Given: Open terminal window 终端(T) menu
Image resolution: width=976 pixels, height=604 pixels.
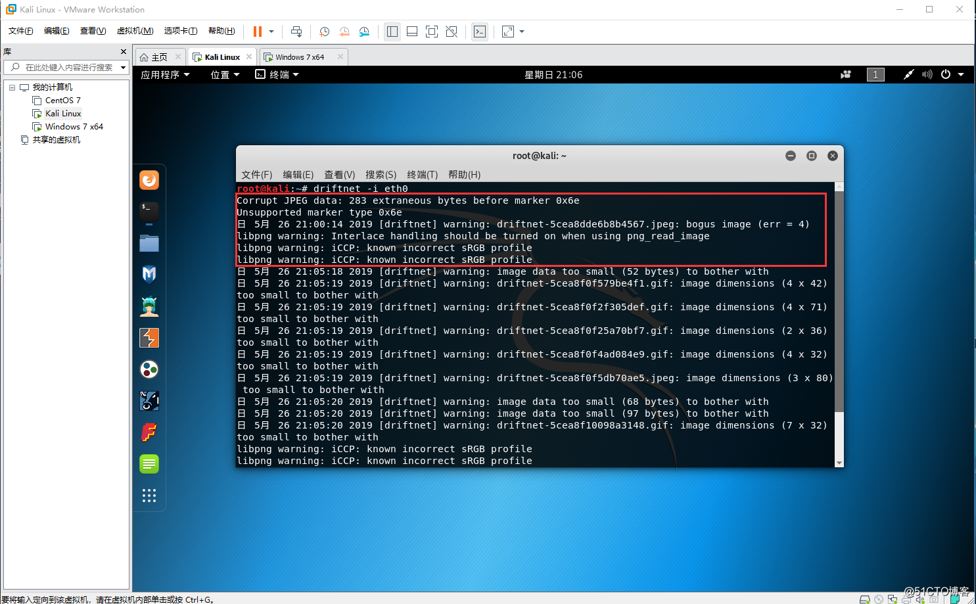Looking at the screenshot, I should point(423,174).
